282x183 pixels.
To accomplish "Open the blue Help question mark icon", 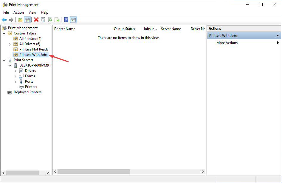I will 66,20.
